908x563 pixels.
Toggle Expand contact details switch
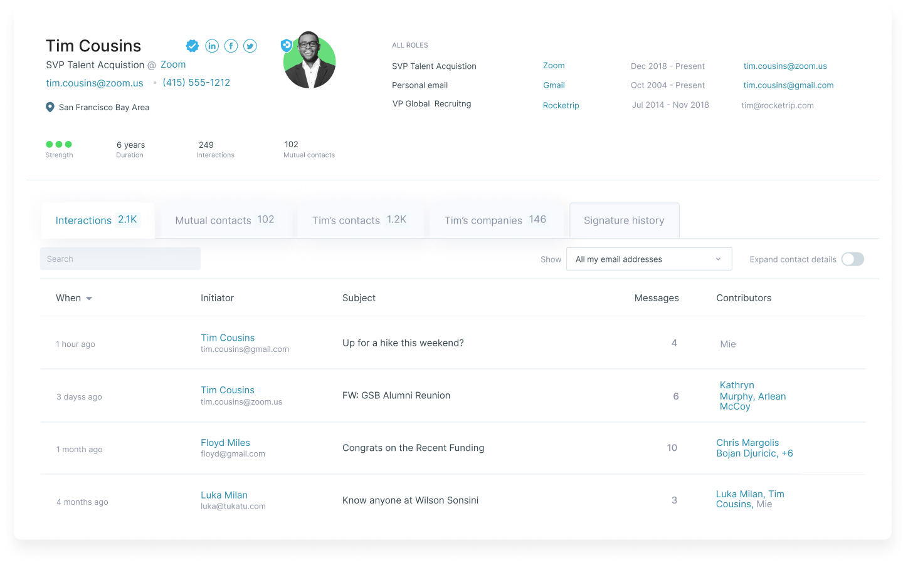(x=852, y=259)
